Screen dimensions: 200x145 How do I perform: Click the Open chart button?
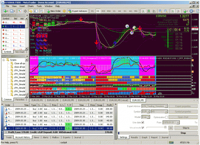tap(183, 117)
